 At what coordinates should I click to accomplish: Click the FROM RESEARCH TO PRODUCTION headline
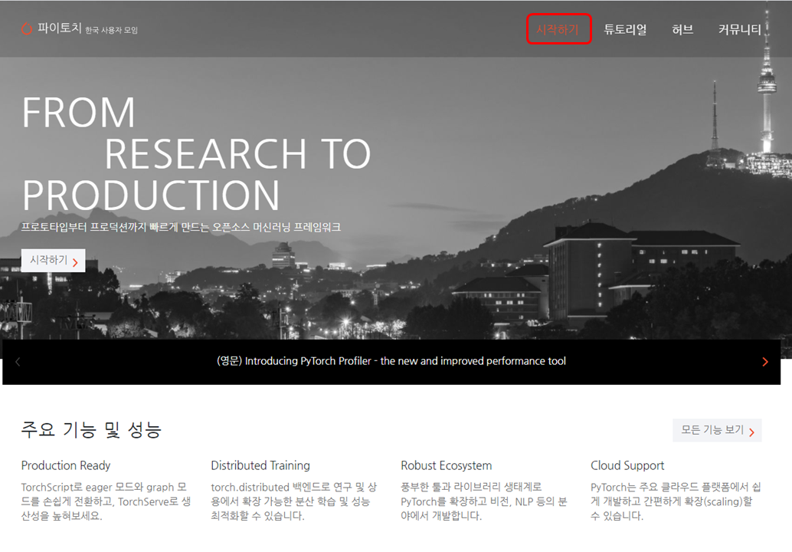[196, 153]
